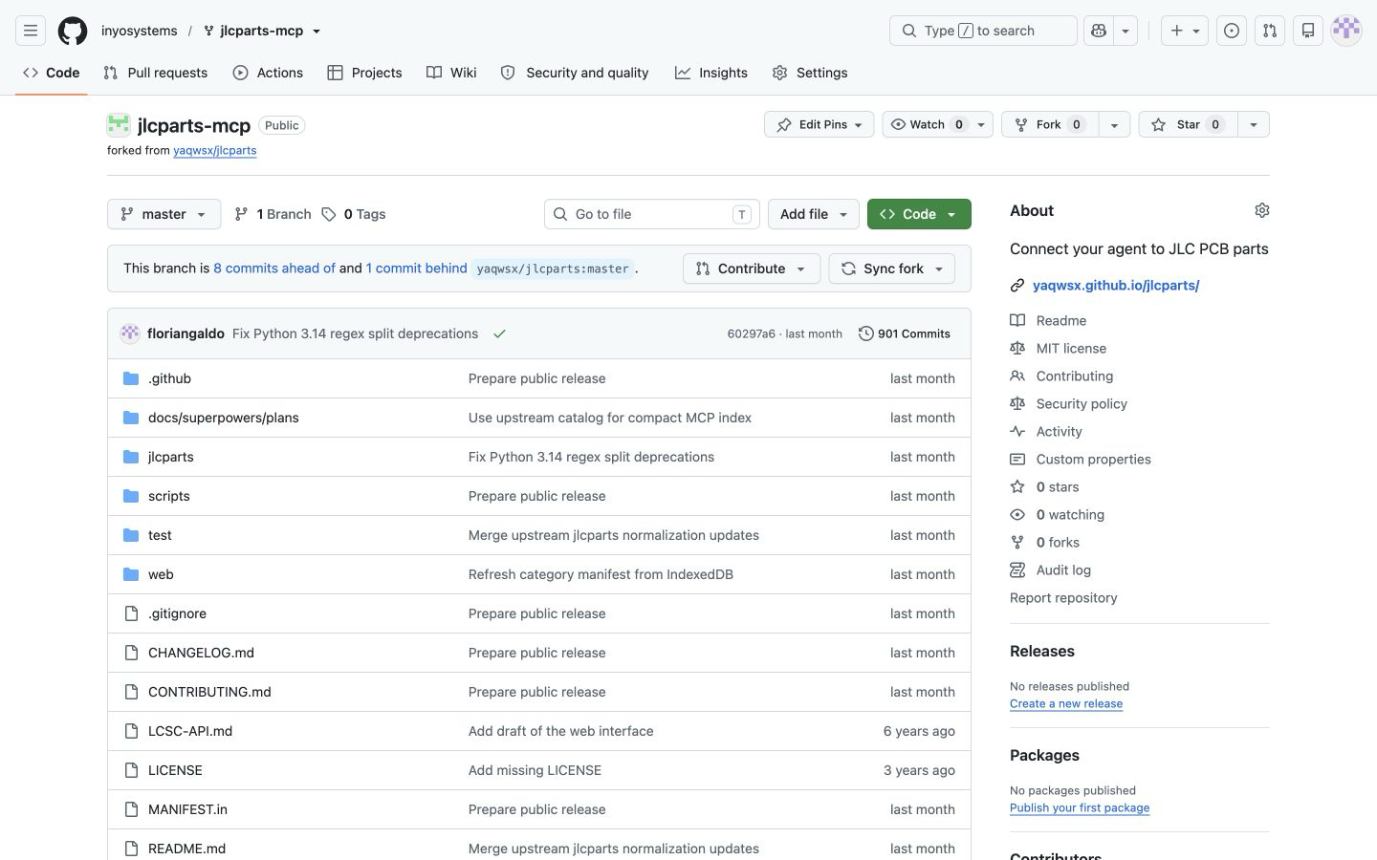Expand the Sync fork dropdown
This screenshot has width=1377, height=860.
pyautogui.click(x=892, y=269)
